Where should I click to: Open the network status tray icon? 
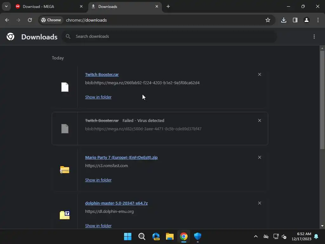(276, 236)
